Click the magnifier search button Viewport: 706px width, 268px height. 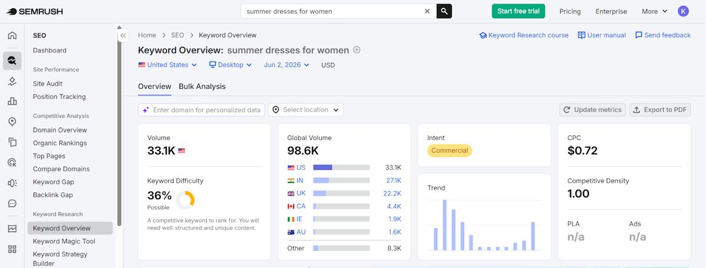click(444, 11)
